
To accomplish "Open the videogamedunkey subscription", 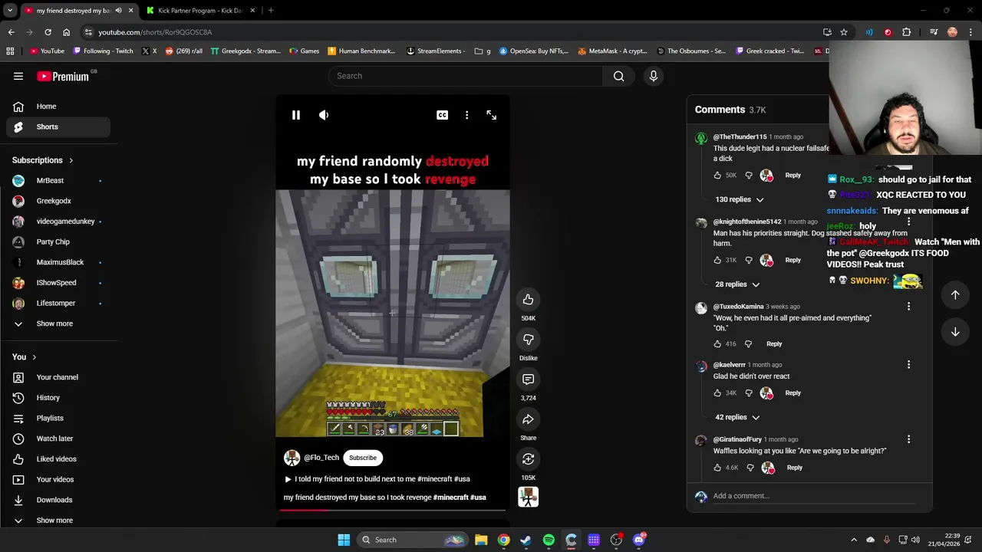I will point(58,222).
